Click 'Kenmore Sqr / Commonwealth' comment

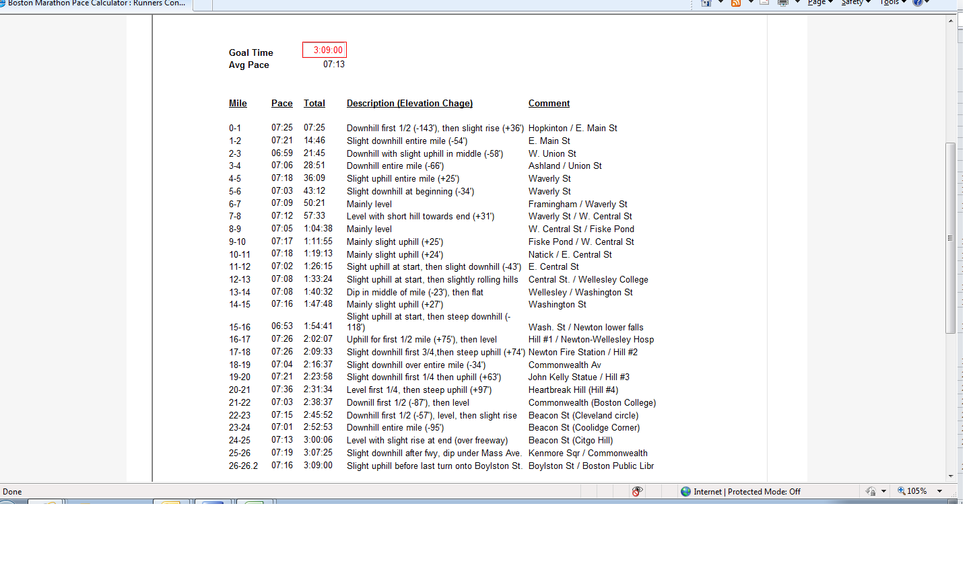(588, 453)
